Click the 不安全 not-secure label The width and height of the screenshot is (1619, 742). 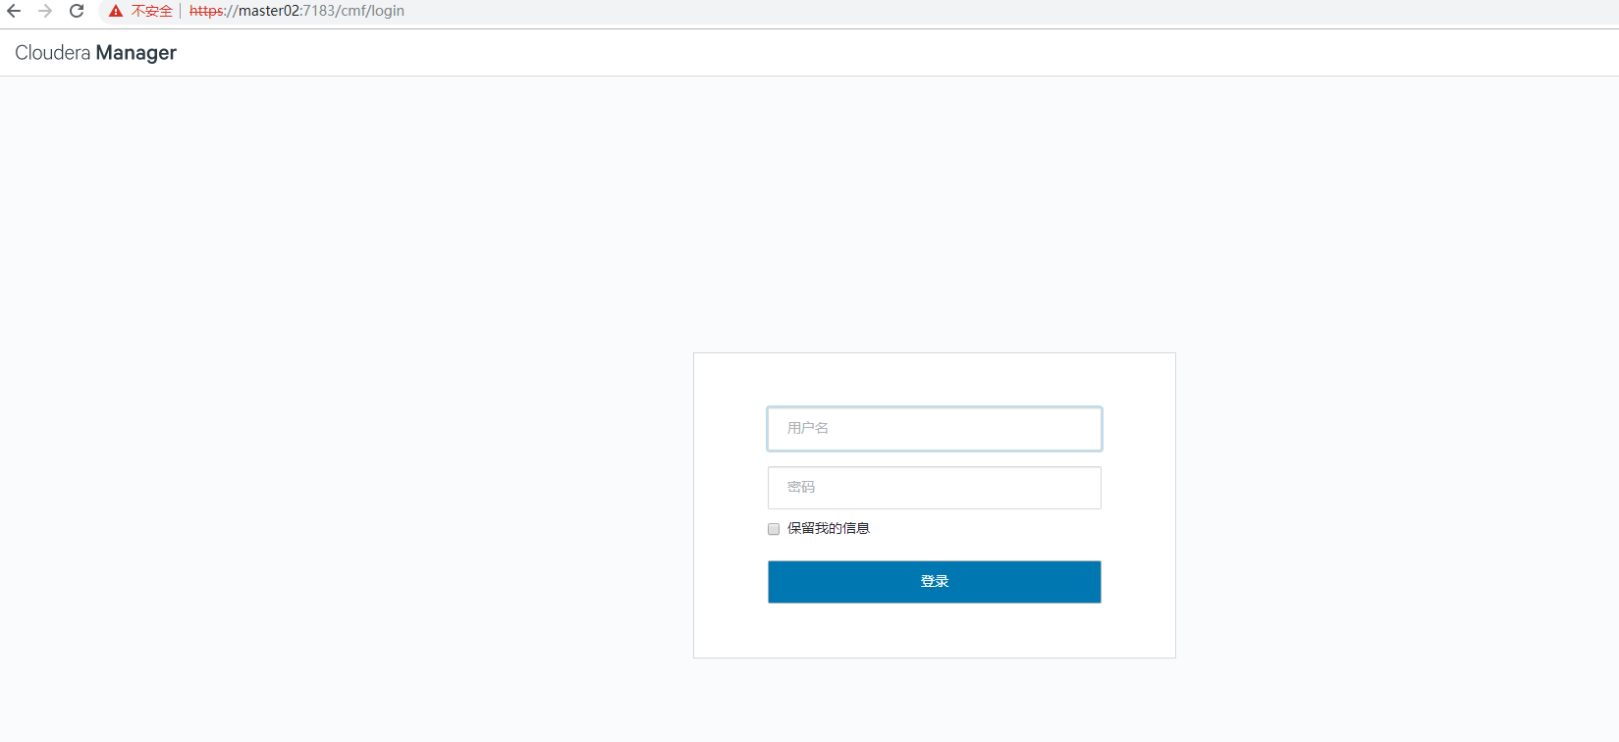(x=151, y=11)
